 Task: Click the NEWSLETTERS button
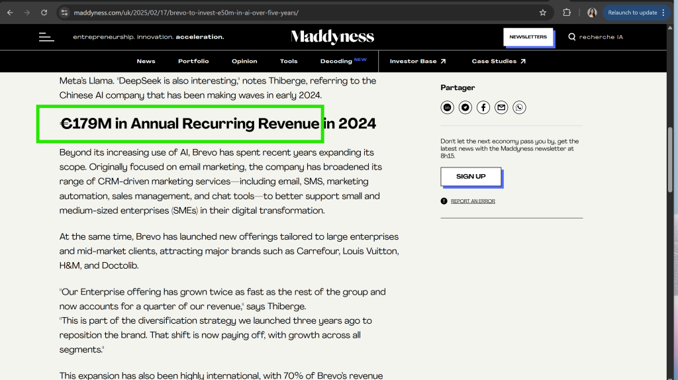(528, 37)
